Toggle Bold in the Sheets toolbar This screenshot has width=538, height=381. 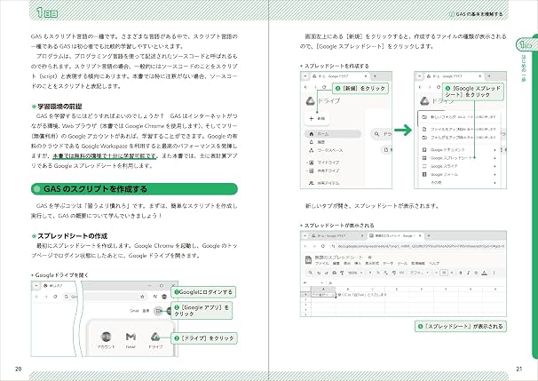(461, 273)
